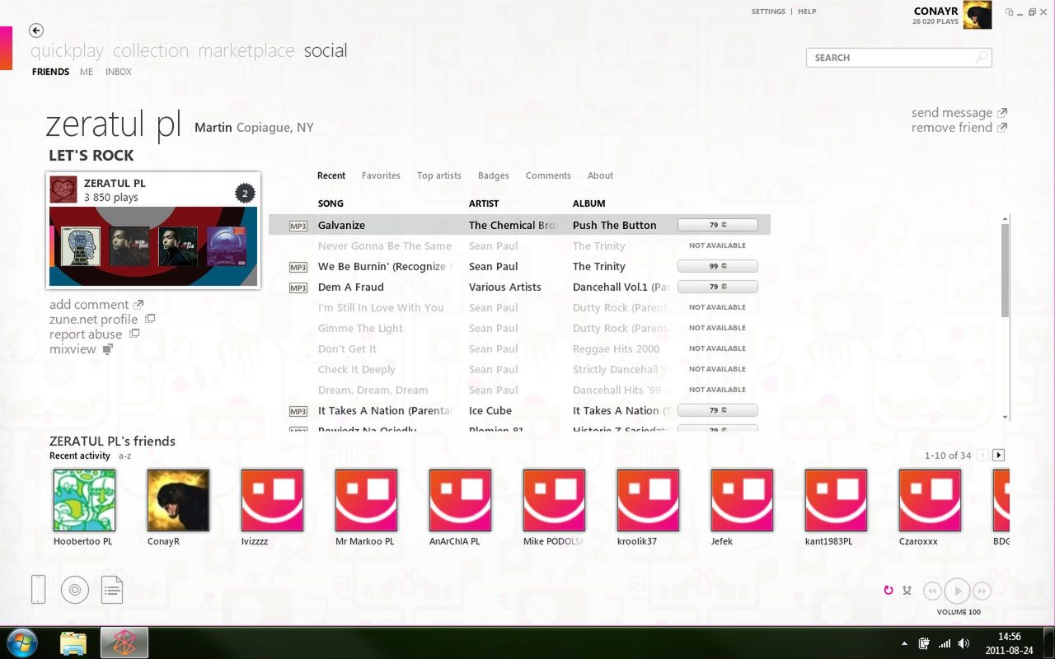Open the disc burn icon

[x=75, y=590]
